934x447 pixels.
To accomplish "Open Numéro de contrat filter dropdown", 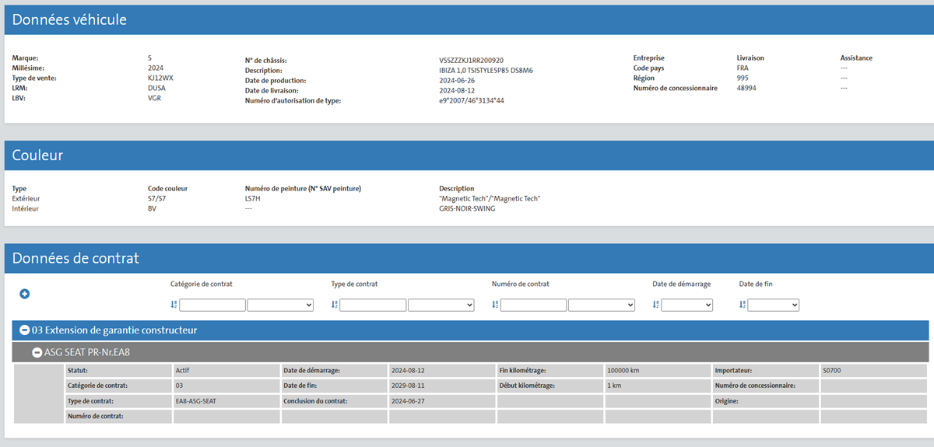I will coord(601,305).
